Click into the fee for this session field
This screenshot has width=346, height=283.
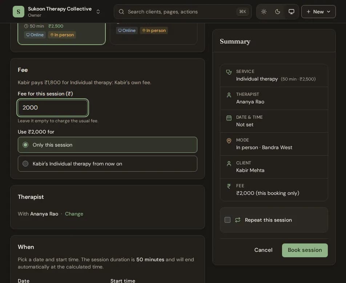point(53,108)
